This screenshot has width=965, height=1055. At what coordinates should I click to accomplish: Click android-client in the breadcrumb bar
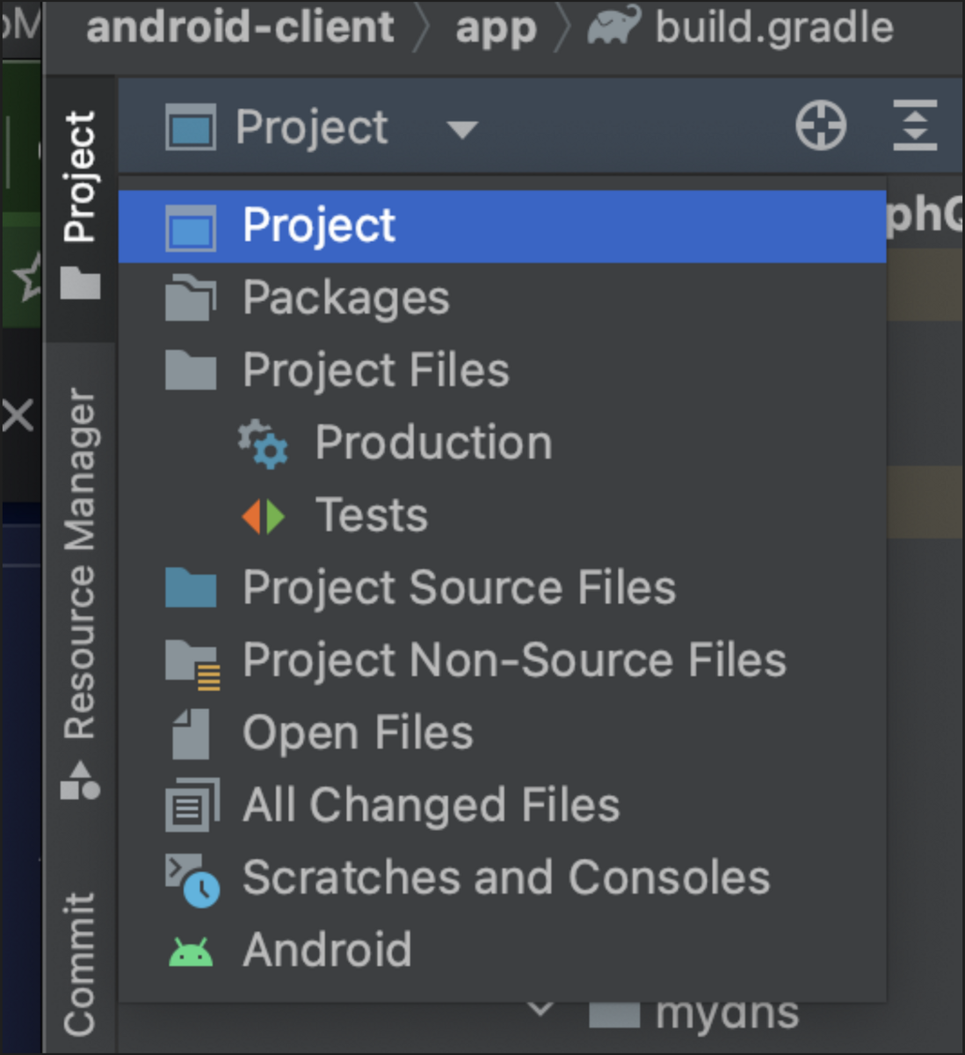click(238, 28)
